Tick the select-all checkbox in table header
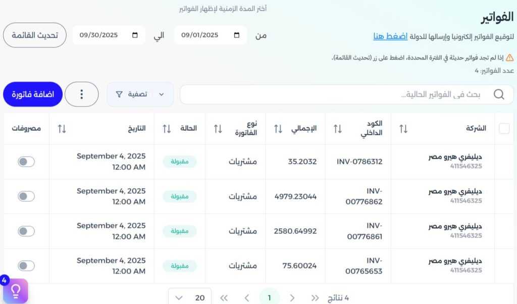The width and height of the screenshot is (517, 304). click(504, 128)
